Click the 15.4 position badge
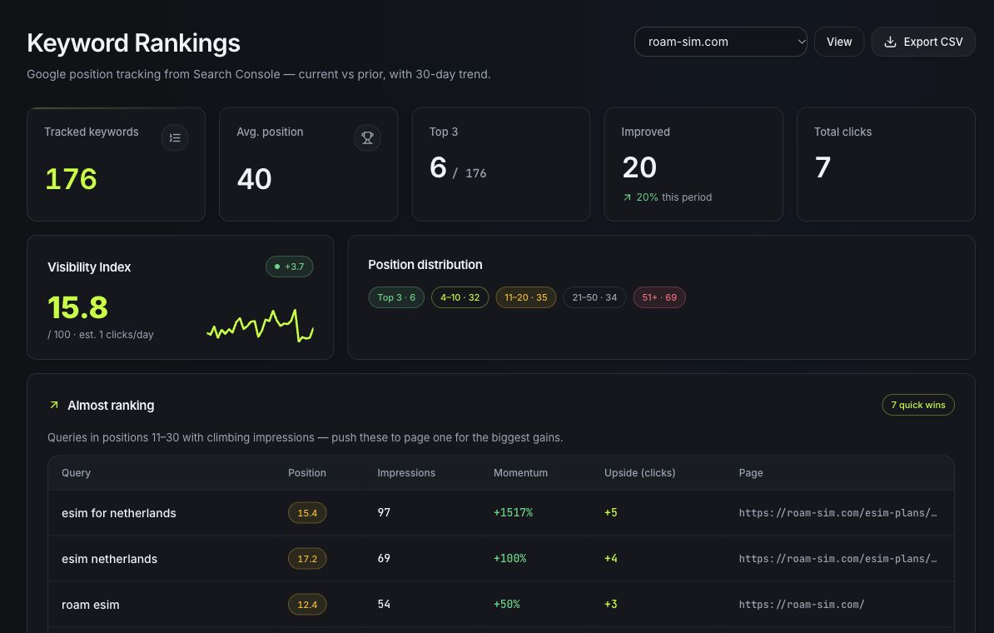The image size is (994, 633). (307, 512)
